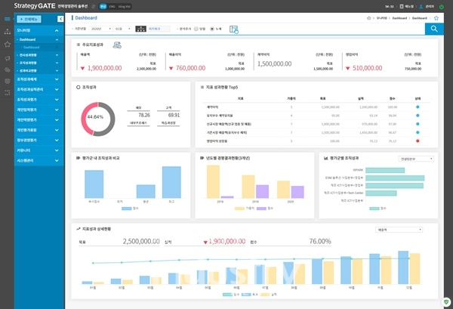453x309 pixels.
Task: Click the 12월 blue bar in detail chart
Action: pyautogui.click(x=403, y=267)
